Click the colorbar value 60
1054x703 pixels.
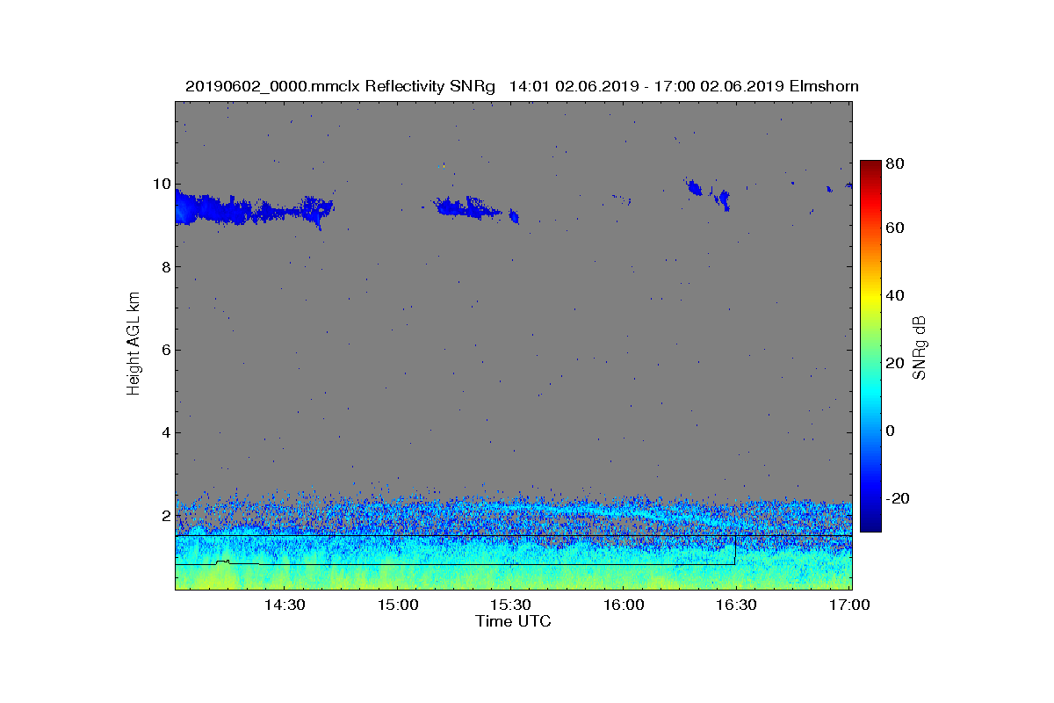895,228
